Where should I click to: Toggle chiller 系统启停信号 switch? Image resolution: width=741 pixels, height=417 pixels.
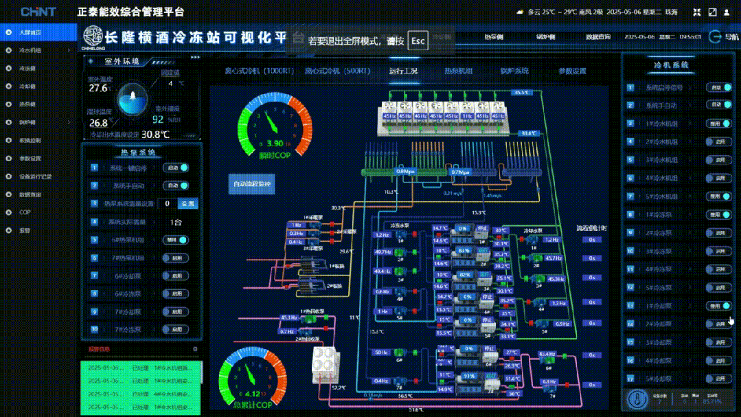pyautogui.click(x=719, y=87)
